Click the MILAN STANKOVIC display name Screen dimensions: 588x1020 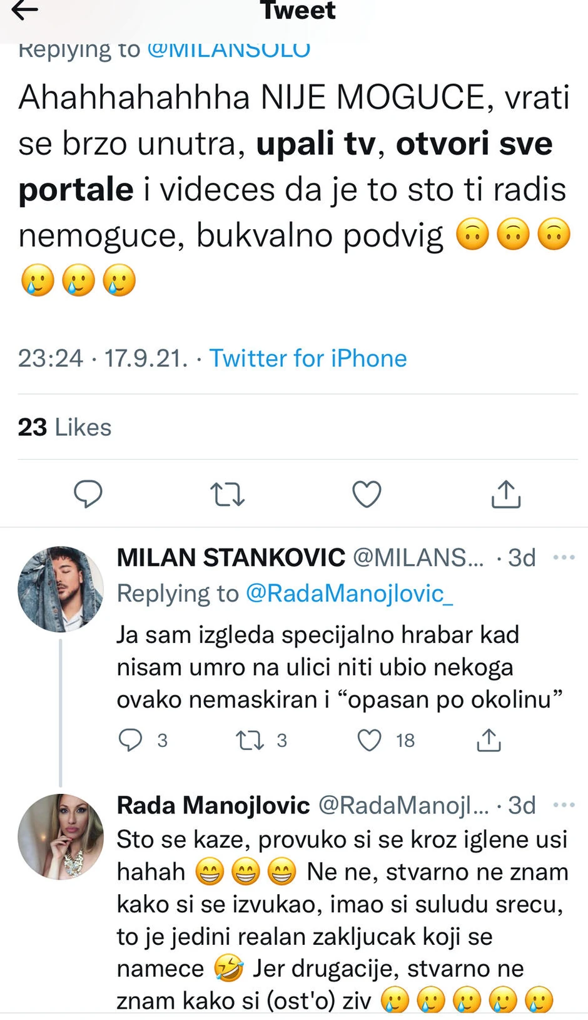230,557
